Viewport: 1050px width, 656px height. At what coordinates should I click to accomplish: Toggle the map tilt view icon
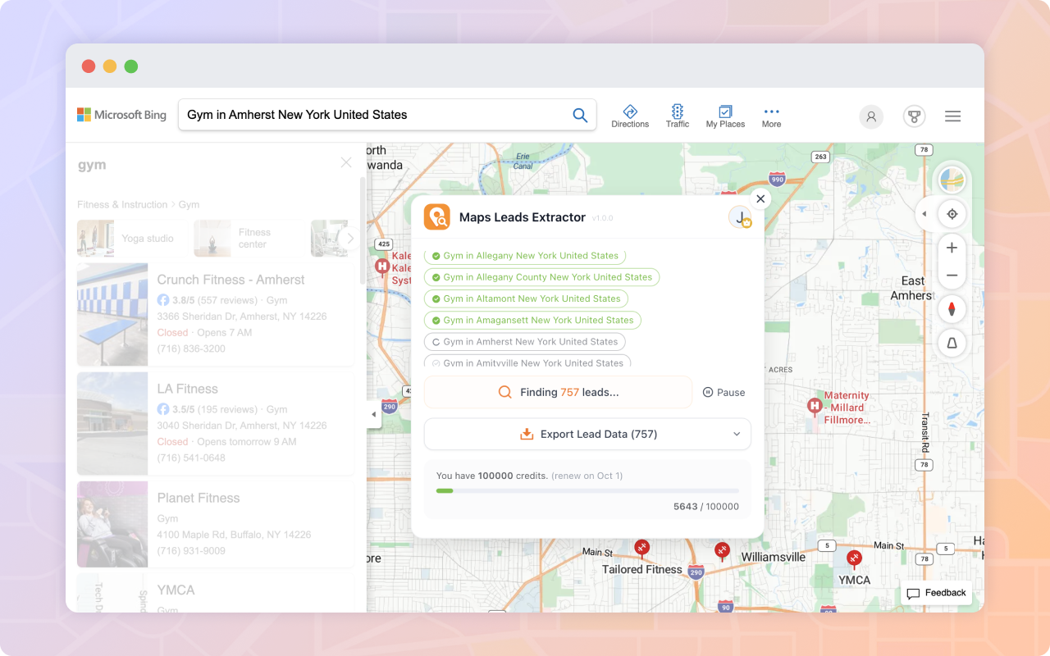click(x=952, y=344)
